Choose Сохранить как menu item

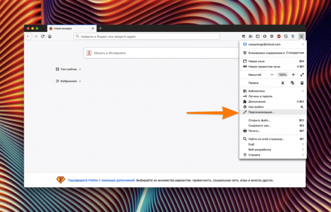point(273,126)
